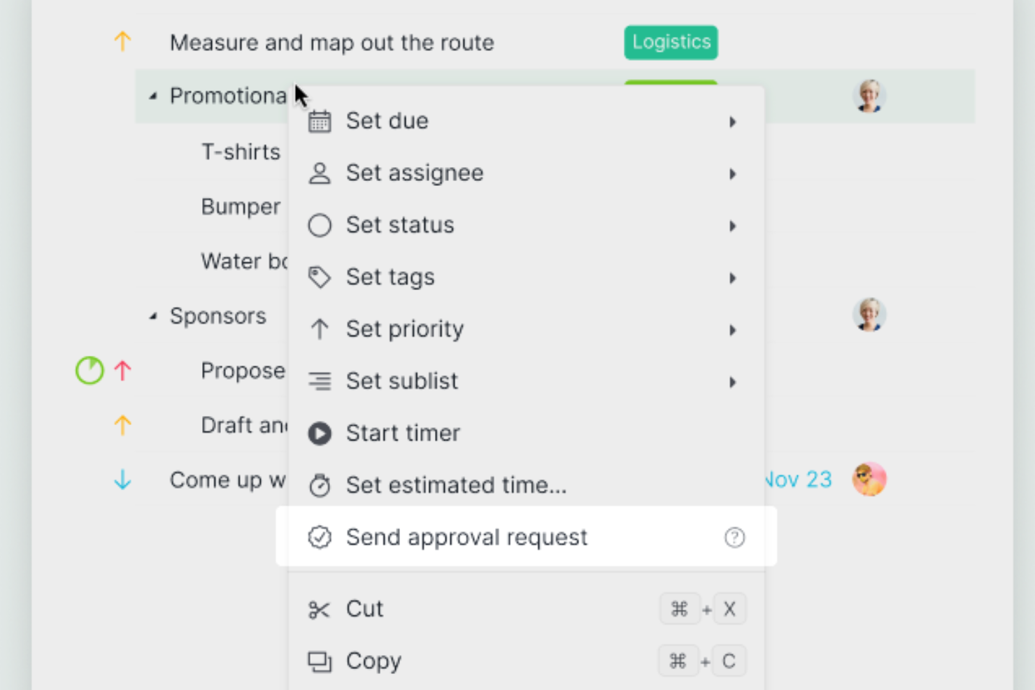Collapse the Promotional task group

point(153,96)
